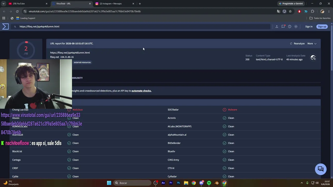
Task: Click the alphaMountain.ai vendor name
Action: (x=177, y=135)
